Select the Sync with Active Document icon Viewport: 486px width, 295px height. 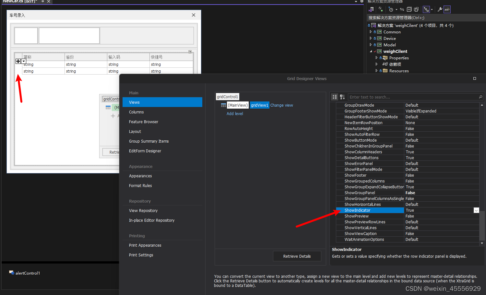pos(402,9)
